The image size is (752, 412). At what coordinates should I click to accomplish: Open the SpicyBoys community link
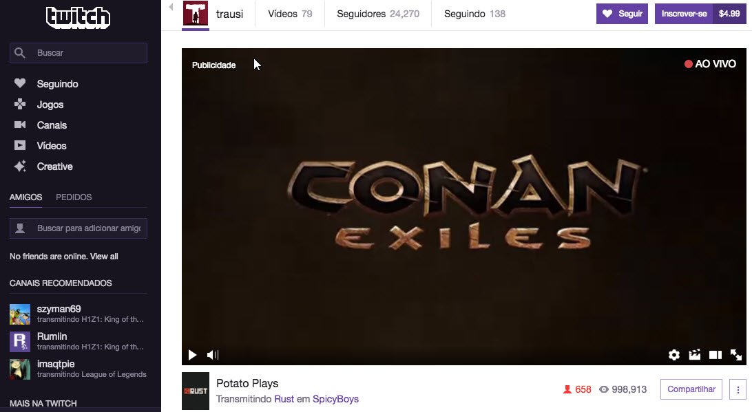tap(336, 399)
